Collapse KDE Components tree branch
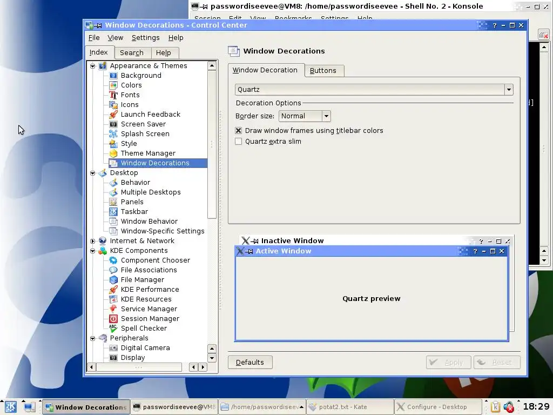Viewport: 553px width, 415px height. pyautogui.click(x=92, y=251)
